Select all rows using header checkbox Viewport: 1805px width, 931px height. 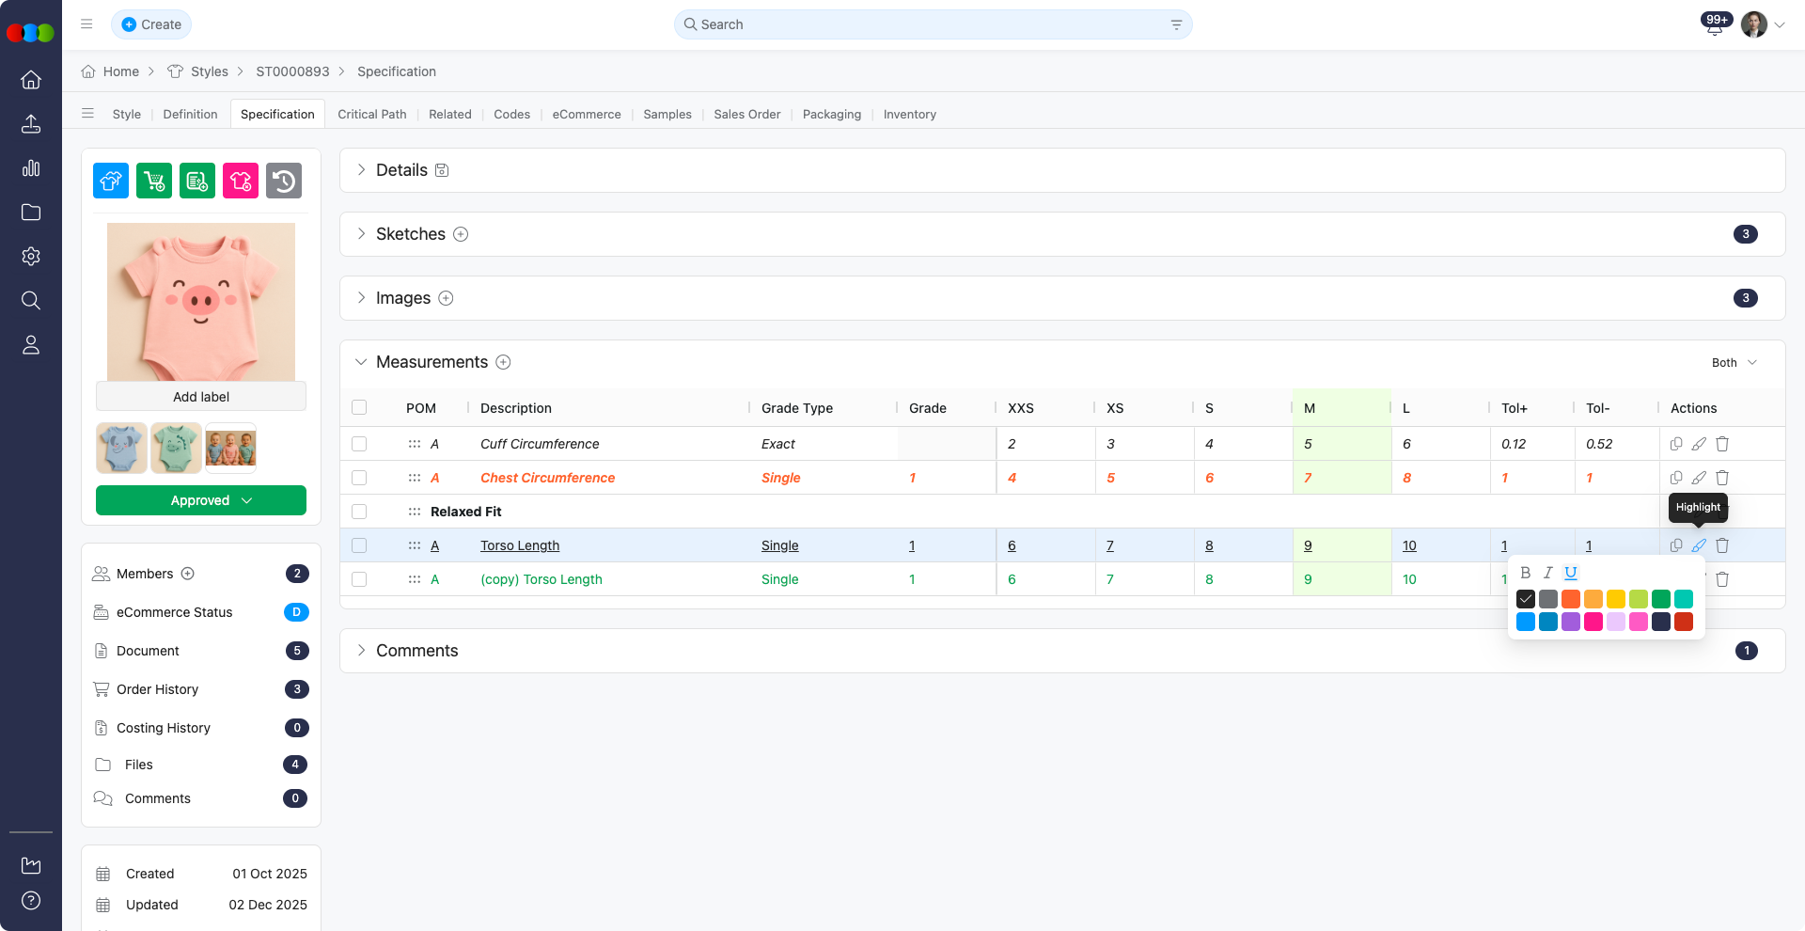[359, 408]
